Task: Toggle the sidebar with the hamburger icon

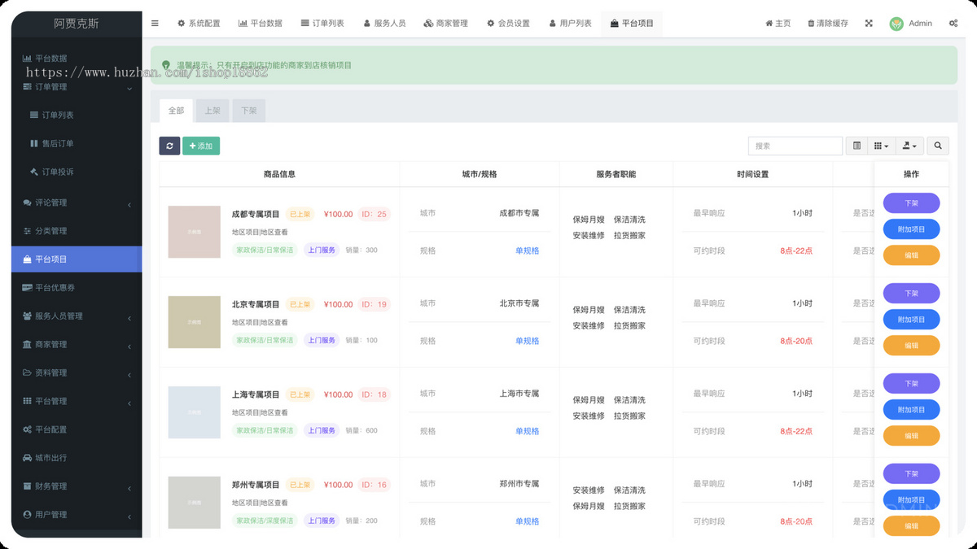Action: [x=155, y=24]
